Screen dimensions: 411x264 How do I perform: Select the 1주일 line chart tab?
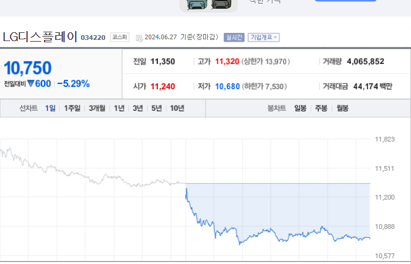click(72, 108)
